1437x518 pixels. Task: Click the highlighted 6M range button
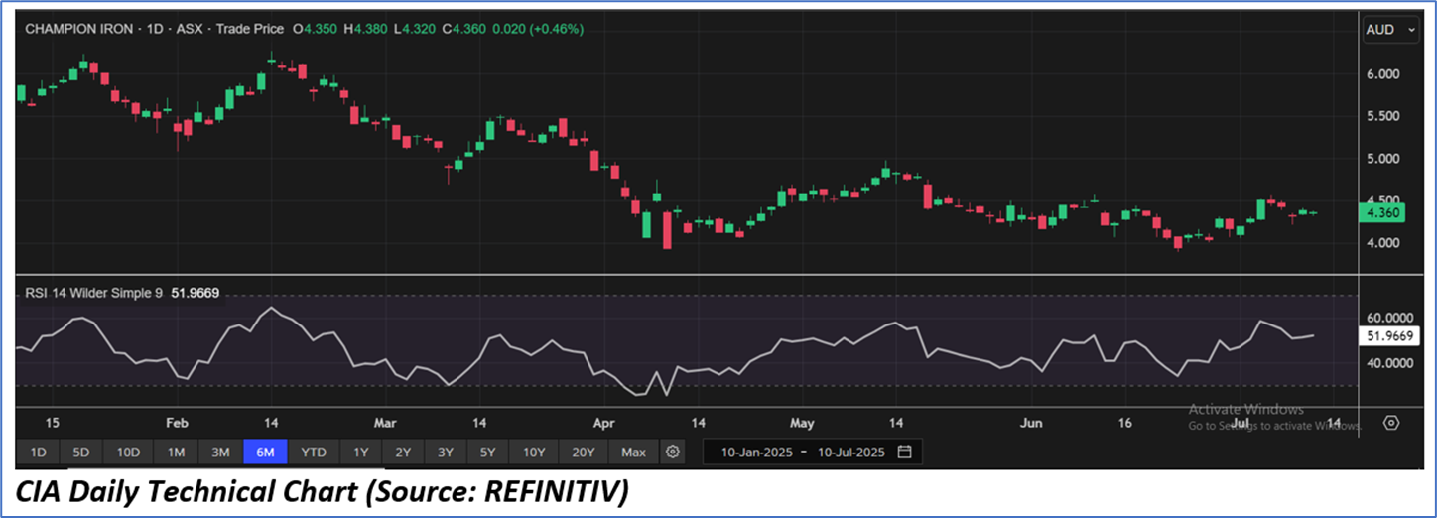265,453
